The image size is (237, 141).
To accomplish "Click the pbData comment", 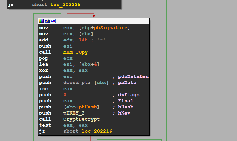I will click(x=127, y=83).
